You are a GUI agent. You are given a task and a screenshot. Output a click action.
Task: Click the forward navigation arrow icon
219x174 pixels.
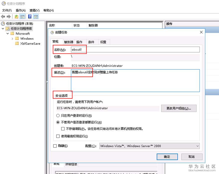[8, 16]
